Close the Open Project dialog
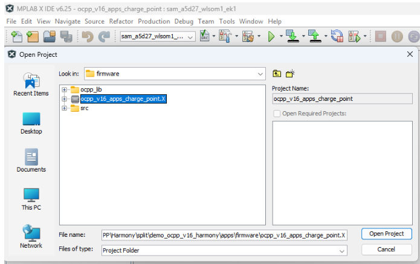The height and width of the screenshot is (264, 420). point(410,54)
